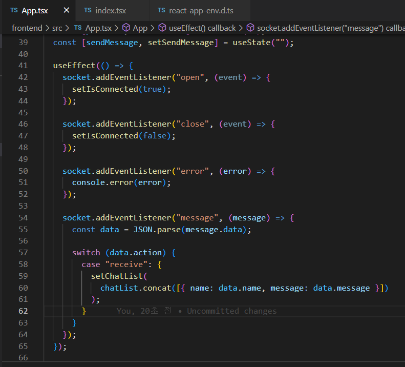This screenshot has width=405, height=367.
Task: Expand the frontend breadcrumb folder
Action: [27, 28]
